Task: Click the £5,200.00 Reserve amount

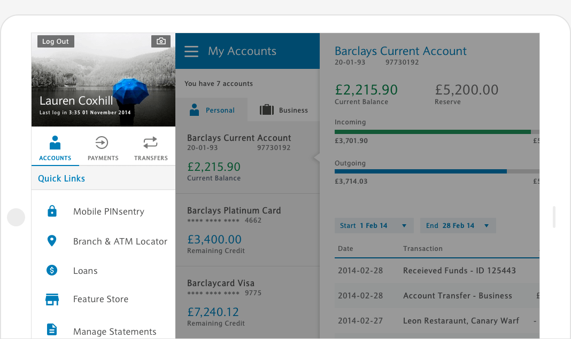Action: point(467,90)
